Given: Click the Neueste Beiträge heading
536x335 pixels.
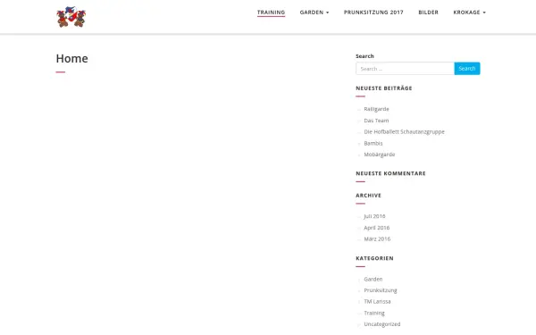Looking at the screenshot, I should (384, 88).
